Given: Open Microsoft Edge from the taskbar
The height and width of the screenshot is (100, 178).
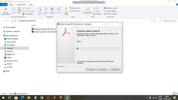Looking at the screenshot, I should pos(22,97).
